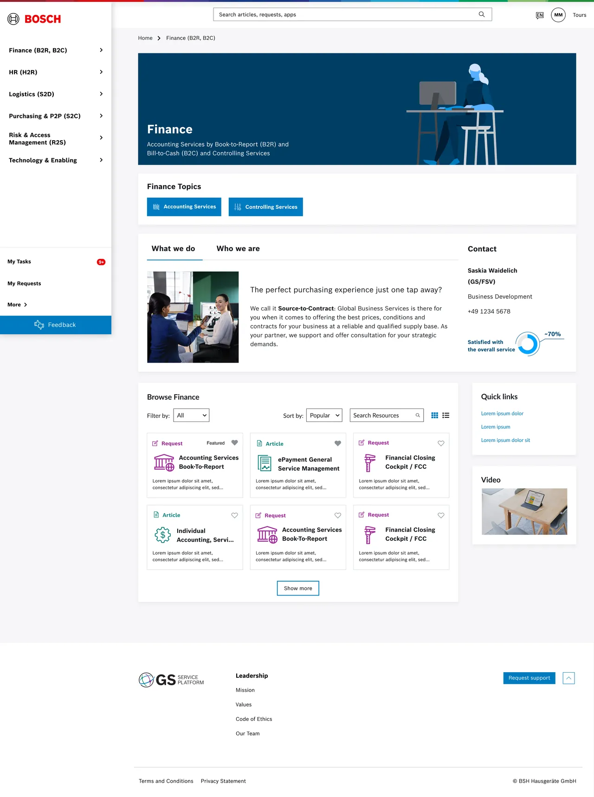
Task: Expand the More section in sidebar
Action: (18, 305)
